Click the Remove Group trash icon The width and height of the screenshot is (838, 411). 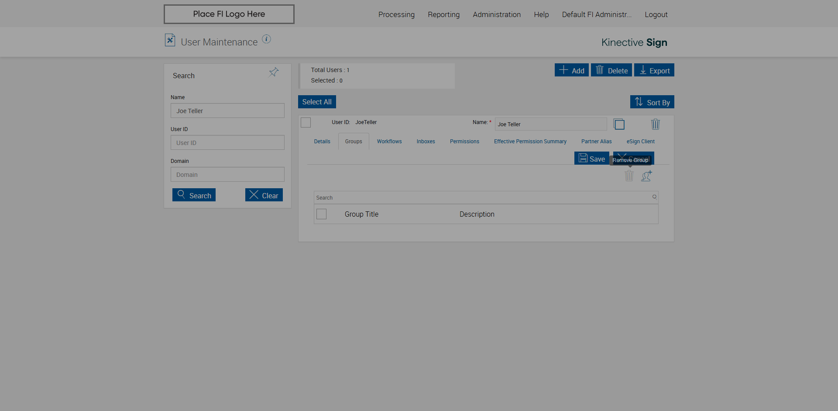[629, 176]
